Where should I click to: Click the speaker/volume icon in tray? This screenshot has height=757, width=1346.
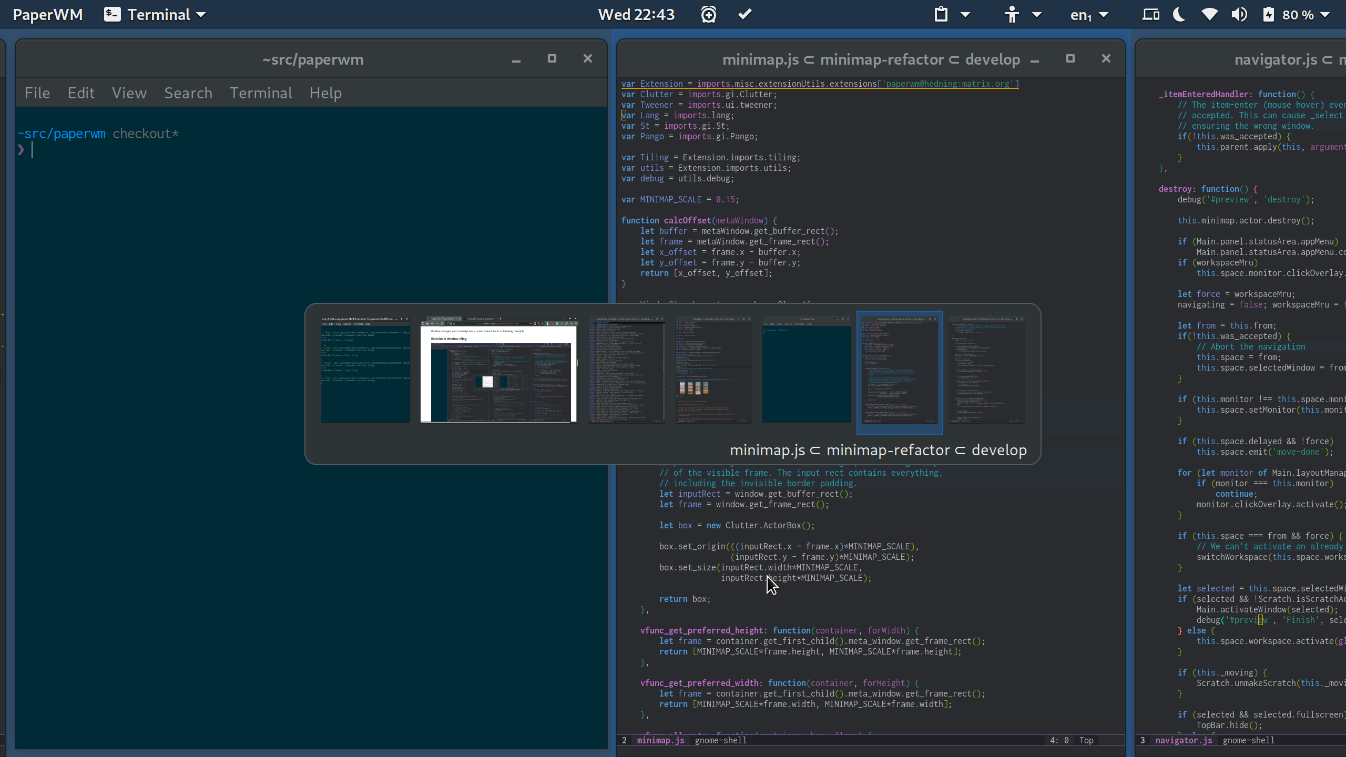1240,14
